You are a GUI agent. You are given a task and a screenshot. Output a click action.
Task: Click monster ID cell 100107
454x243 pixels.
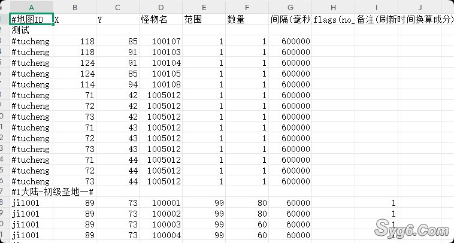pyautogui.click(x=161, y=41)
